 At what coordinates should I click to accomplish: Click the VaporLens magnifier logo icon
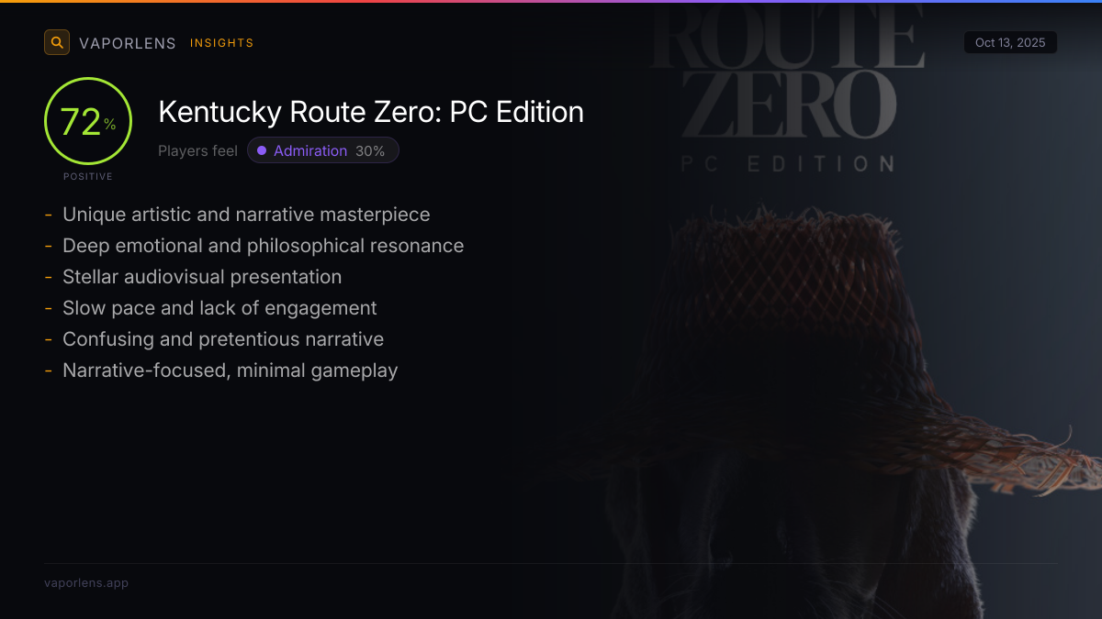57,42
